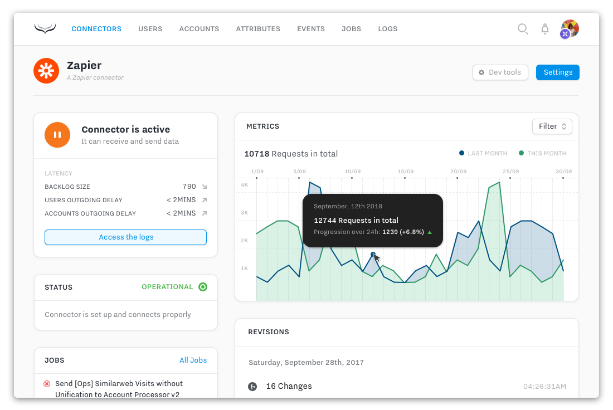Click the Zapier connector logo
The width and height of the screenshot is (613, 410).
[46, 71]
